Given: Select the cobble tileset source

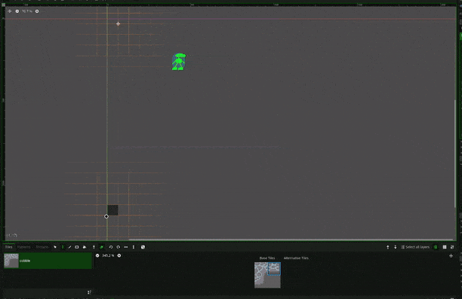Looking at the screenshot, I should point(48,261).
